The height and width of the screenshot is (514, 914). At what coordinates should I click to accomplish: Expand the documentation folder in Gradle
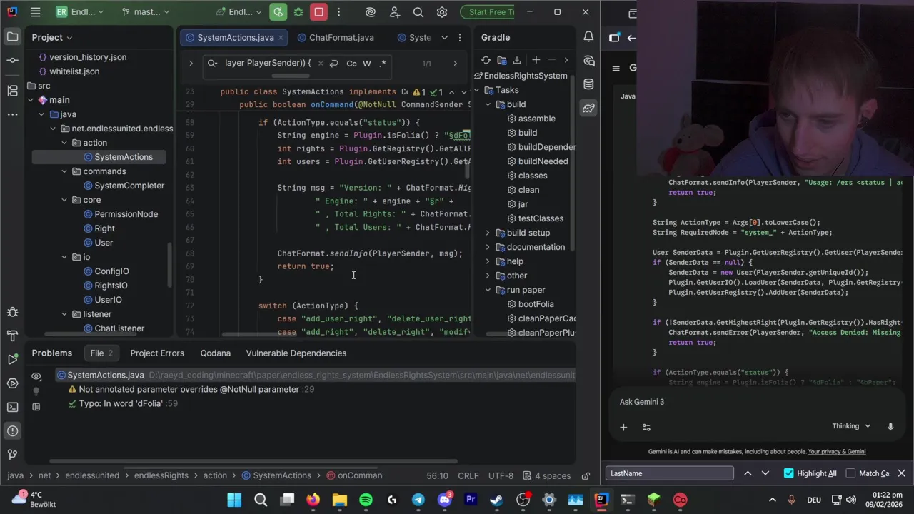[488, 247]
